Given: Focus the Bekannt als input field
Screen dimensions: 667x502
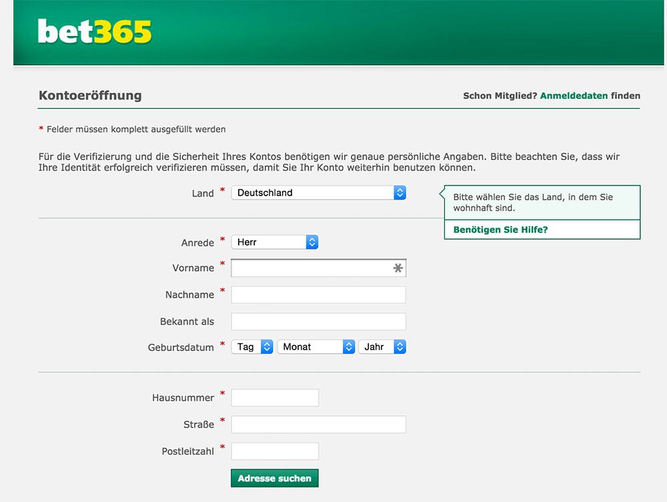Looking at the screenshot, I should tap(318, 322).
